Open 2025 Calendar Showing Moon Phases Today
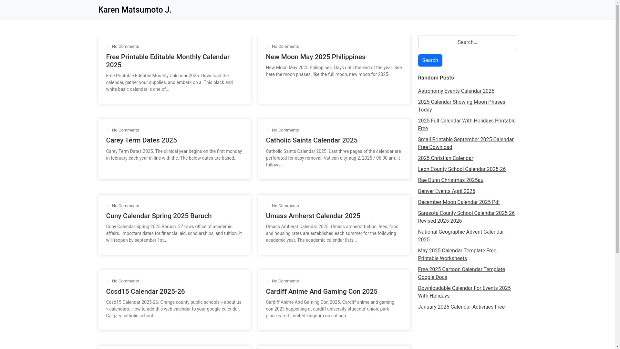620x349 pixels. click(x=461, y=106)
